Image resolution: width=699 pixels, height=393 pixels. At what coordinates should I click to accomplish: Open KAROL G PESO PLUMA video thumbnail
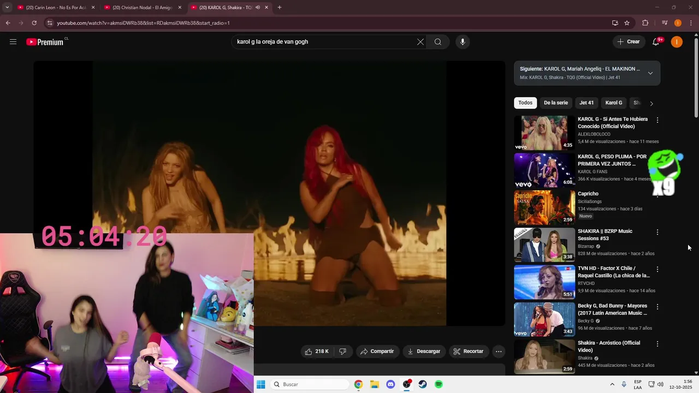(544, 170)
